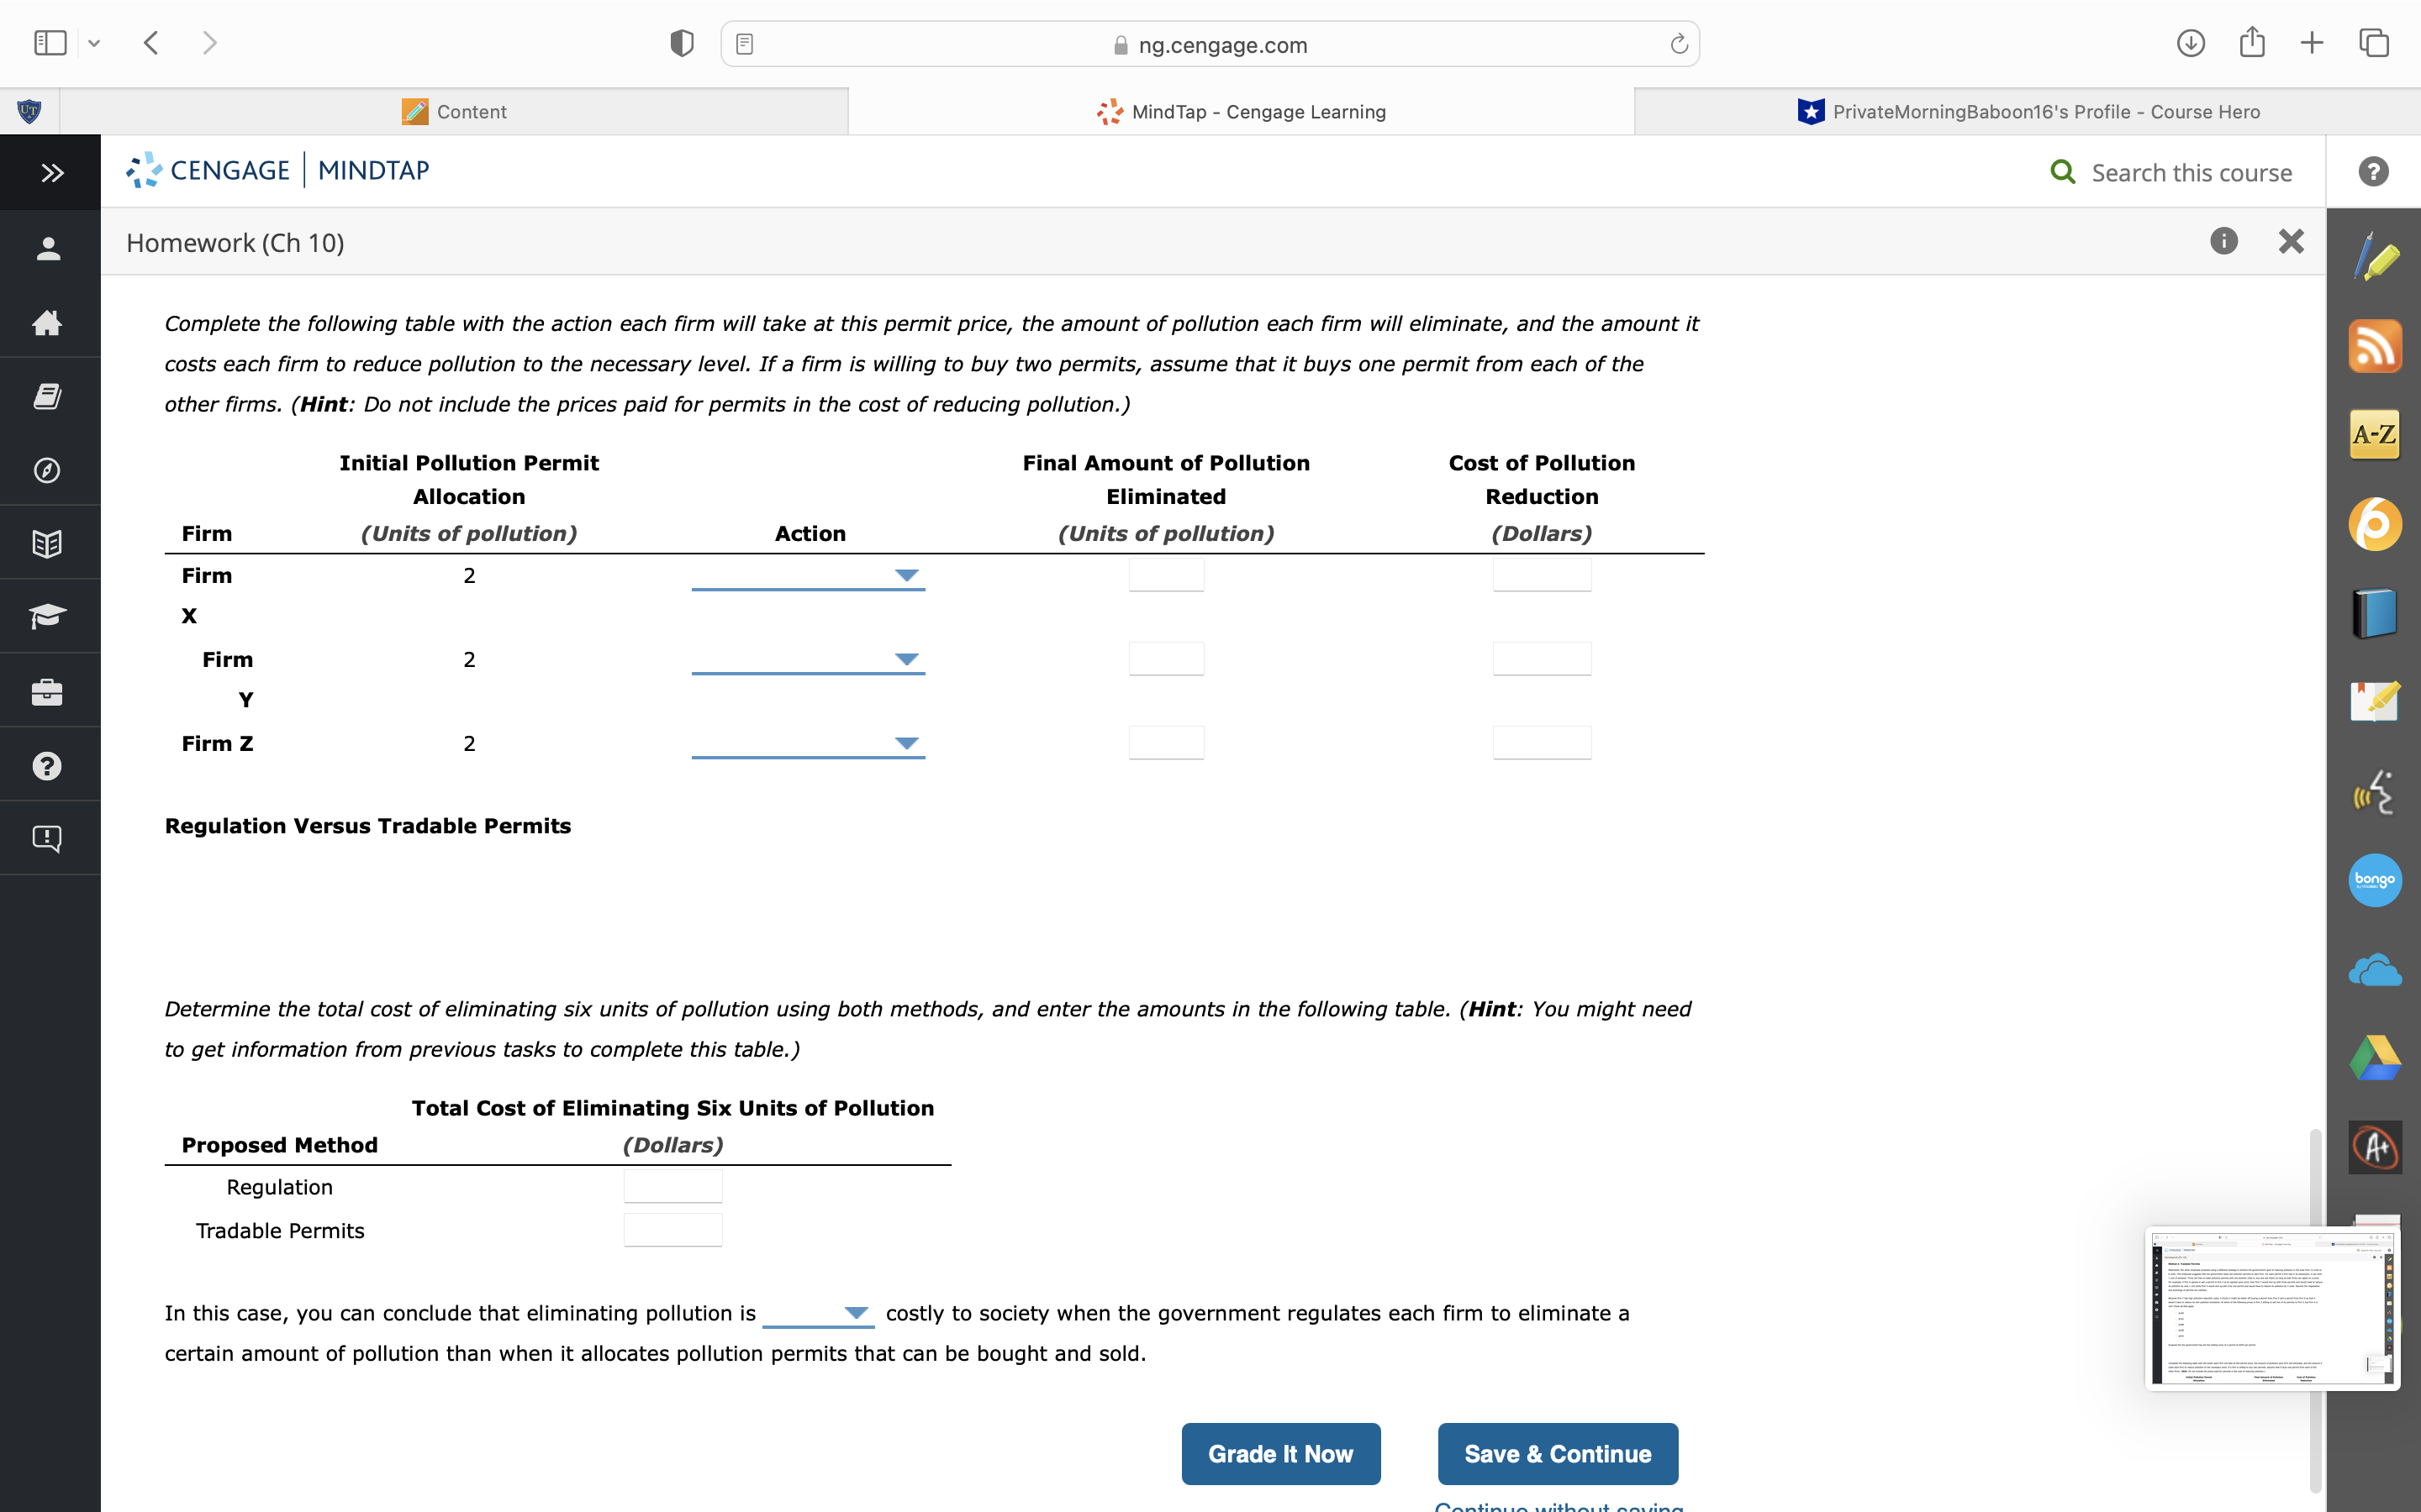Click the Regulation total cost input
The width and height of the screenshot is (2421, 1512).
(x=672, y=1187)
